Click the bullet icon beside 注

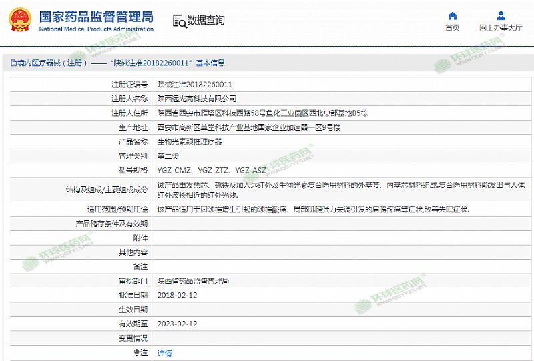tap(138, 352)
